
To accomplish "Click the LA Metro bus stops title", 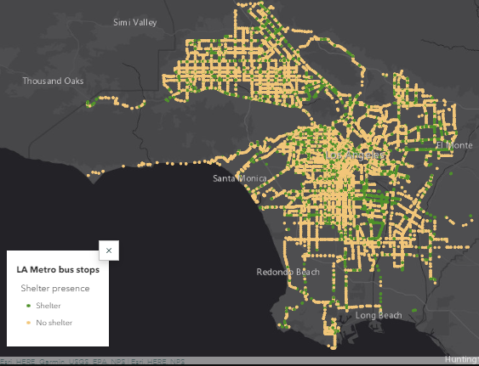I will (x=58, y=270).
